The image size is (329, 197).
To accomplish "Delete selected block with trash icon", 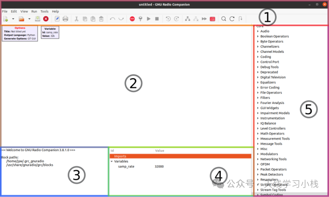I will click(101, 19).
